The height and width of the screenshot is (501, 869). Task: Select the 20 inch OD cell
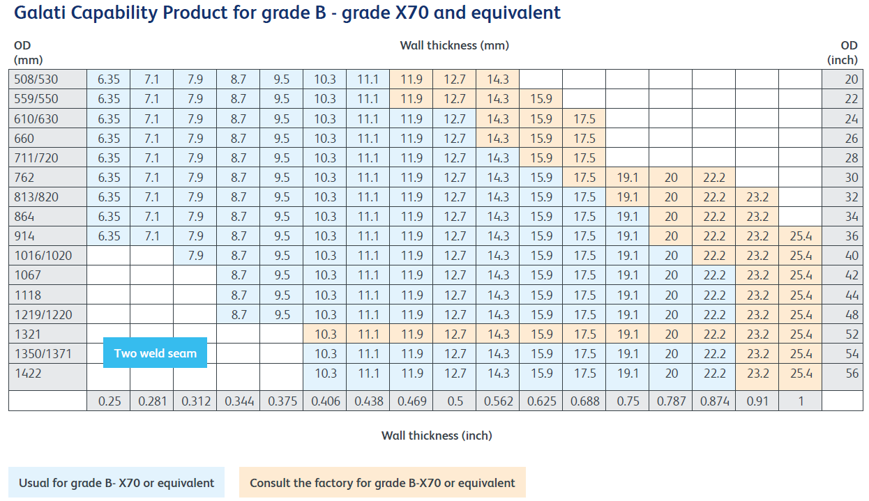(842, 79)
